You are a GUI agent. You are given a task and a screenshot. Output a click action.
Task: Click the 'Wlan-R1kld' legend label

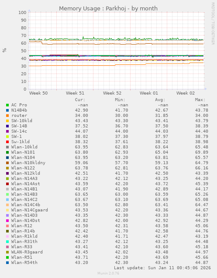24,236
